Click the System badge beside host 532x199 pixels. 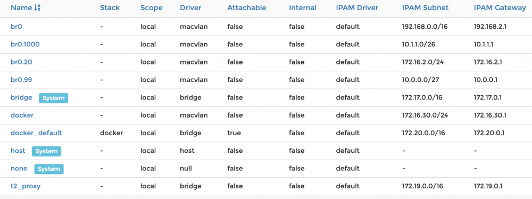[x=46, y=151]
